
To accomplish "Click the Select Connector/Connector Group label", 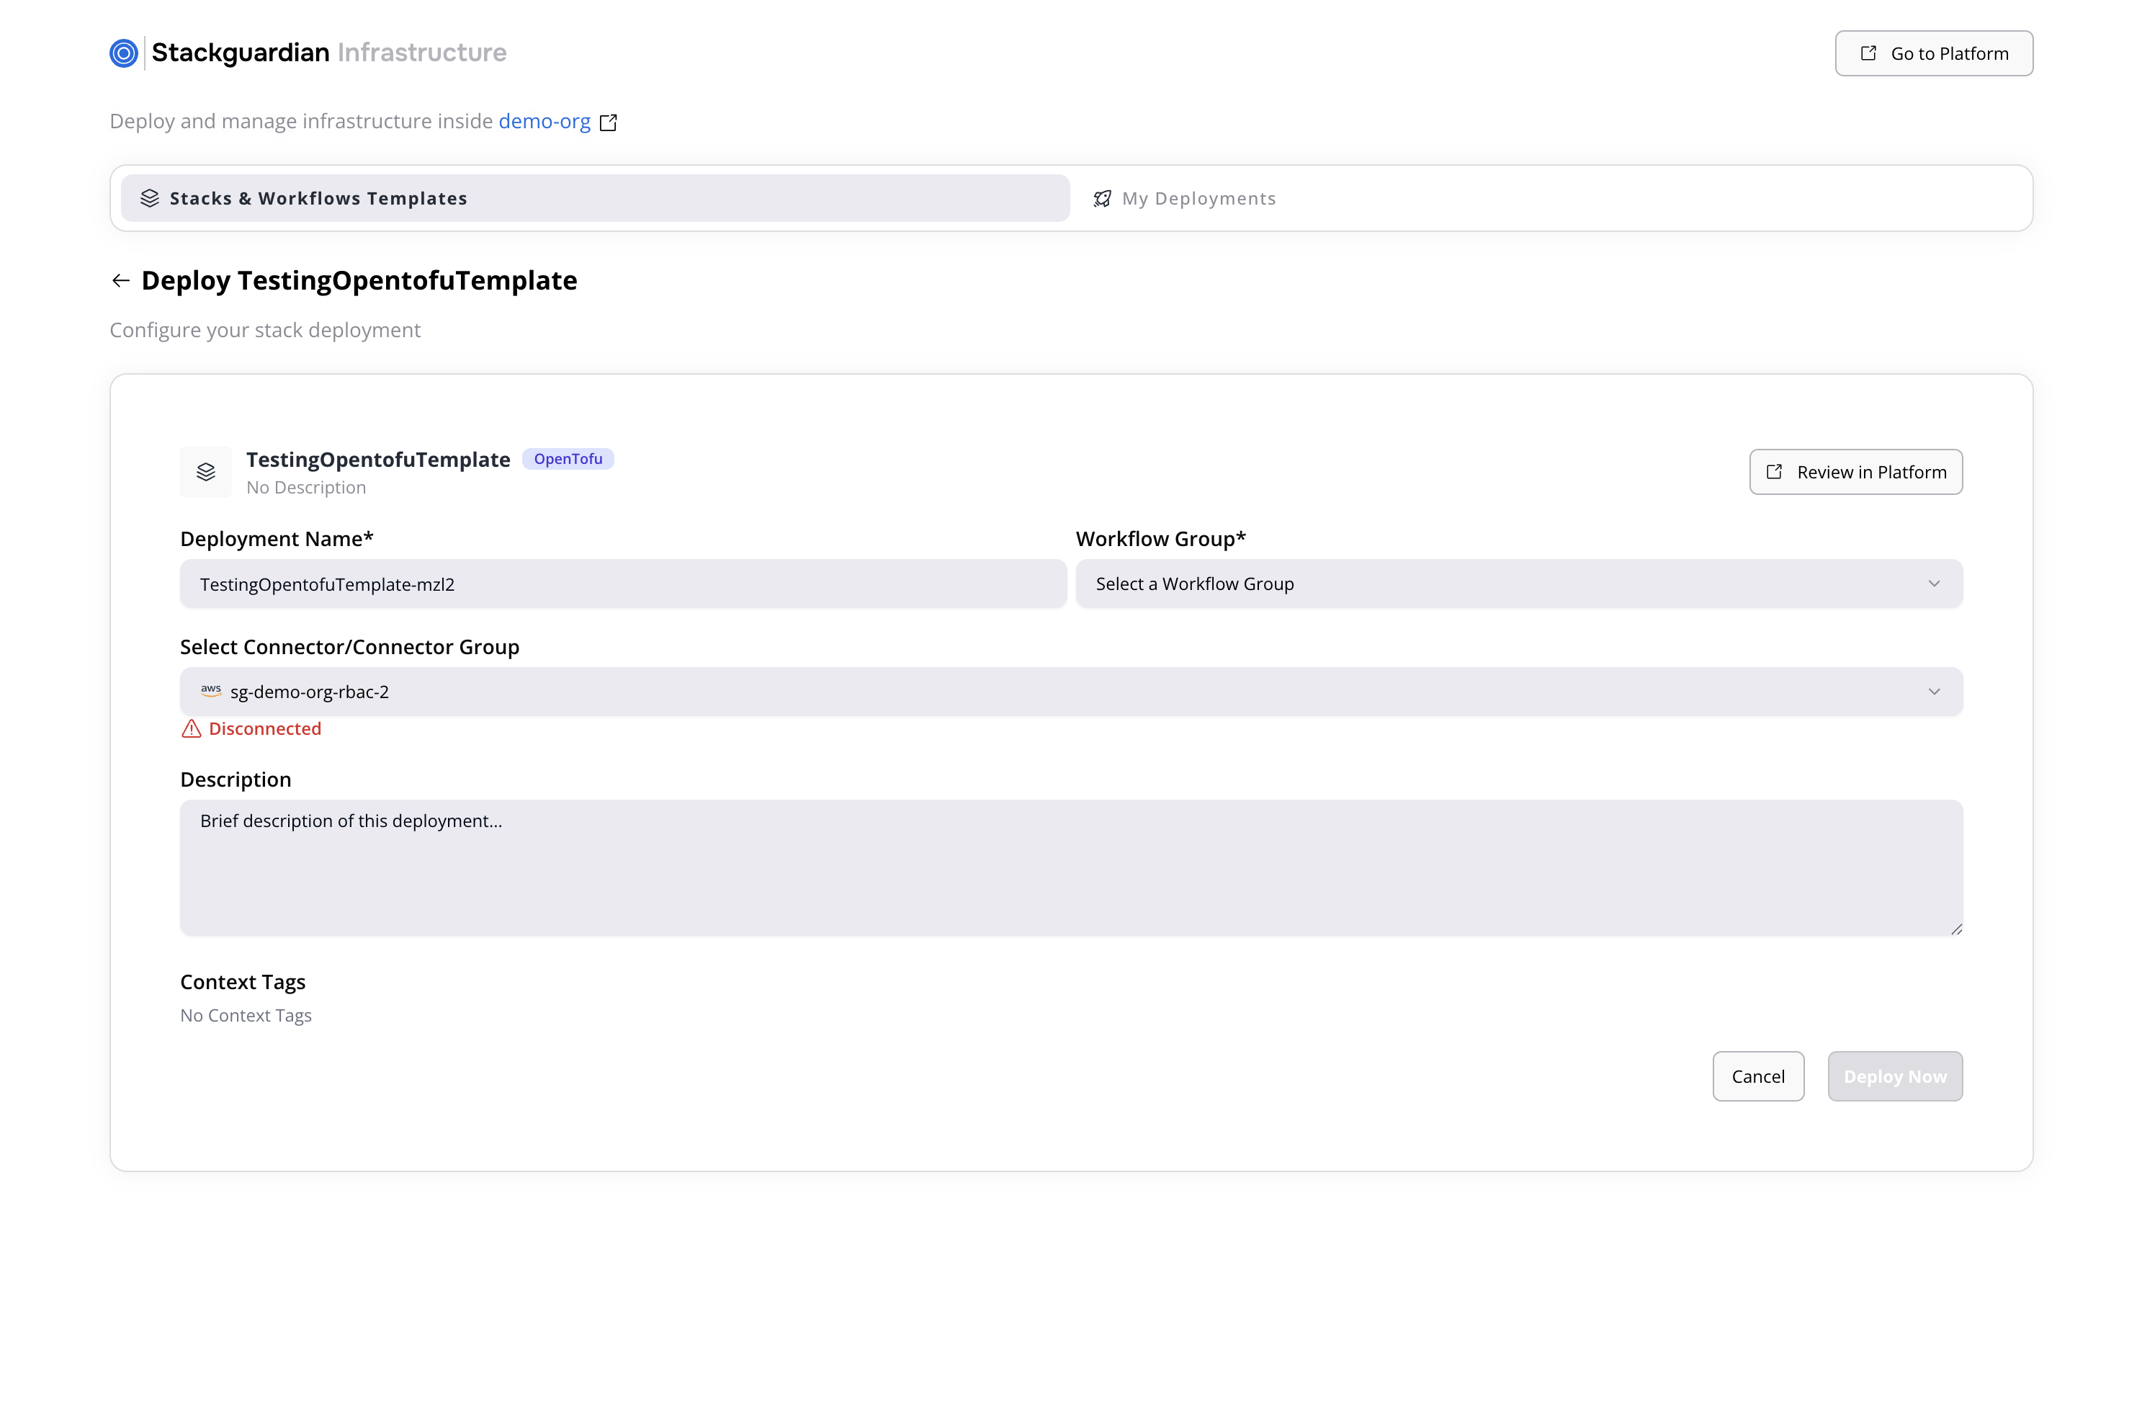I will 350,646.
